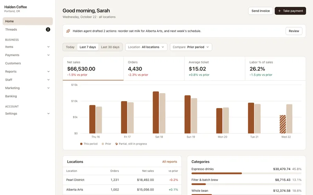Click the Espresso drinks progress bar
Viewport: 313px width, 195px height.
coord(246,173)
